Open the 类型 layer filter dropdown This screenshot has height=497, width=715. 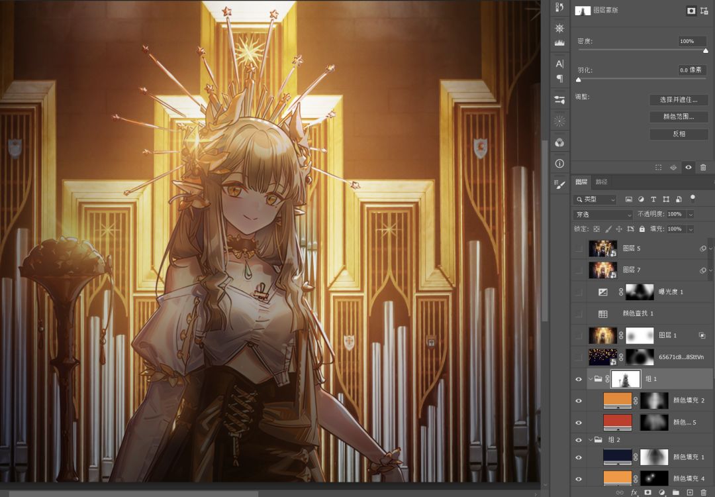pyautogui.click(x=595, y=199)
